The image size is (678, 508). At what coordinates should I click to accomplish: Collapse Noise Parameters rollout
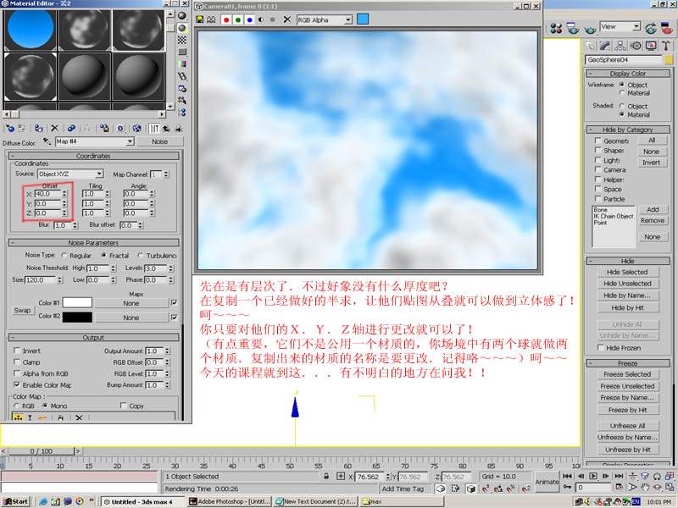[93, 243]
